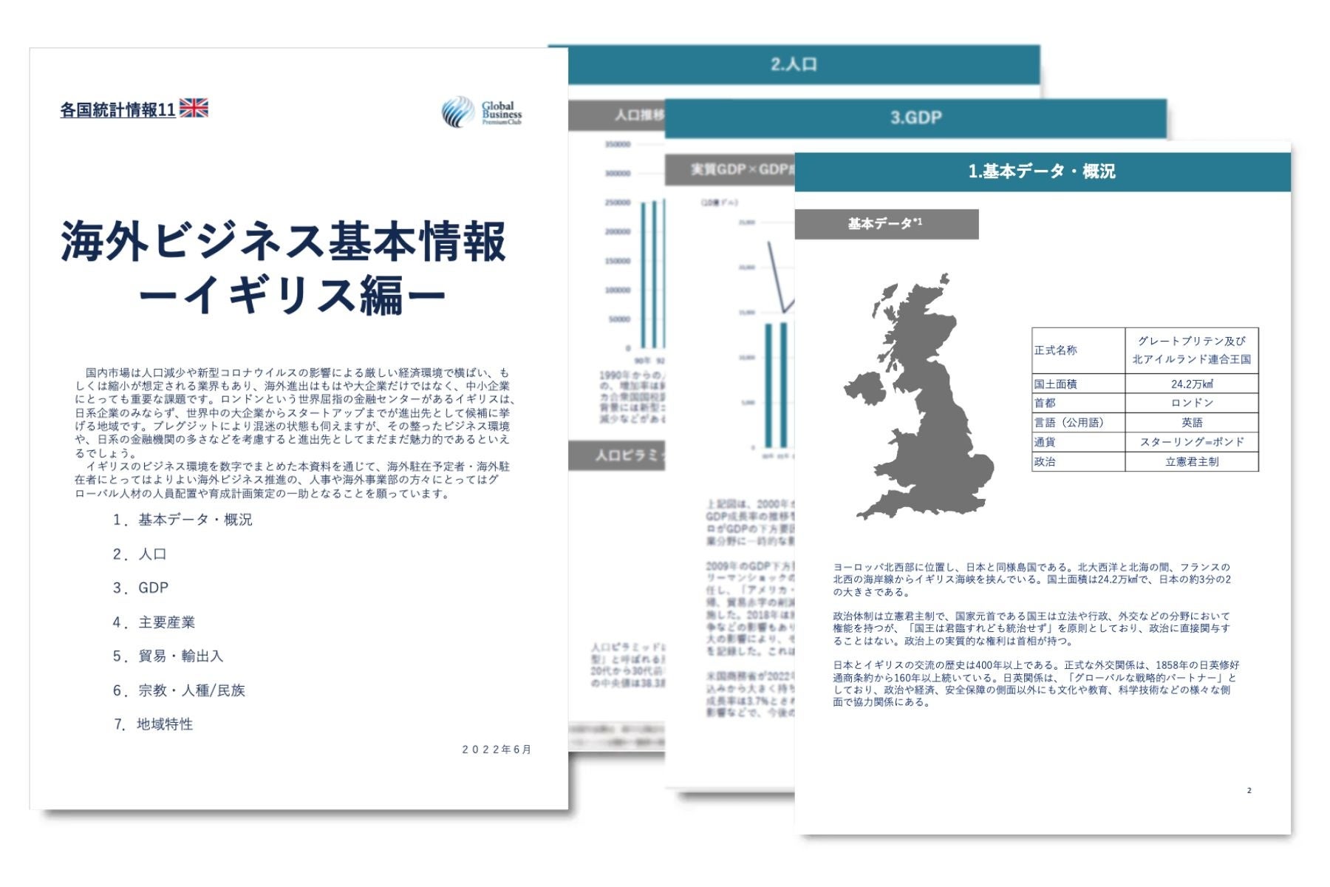Click the grey 人口ピラミッド section label
Viewport: 1330px width, 887px height.
617,455
